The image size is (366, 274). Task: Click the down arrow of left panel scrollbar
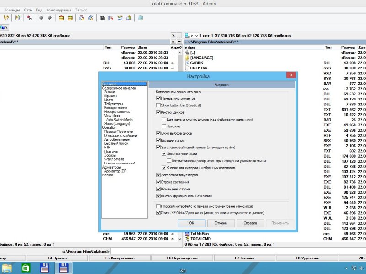pos(179,239)
